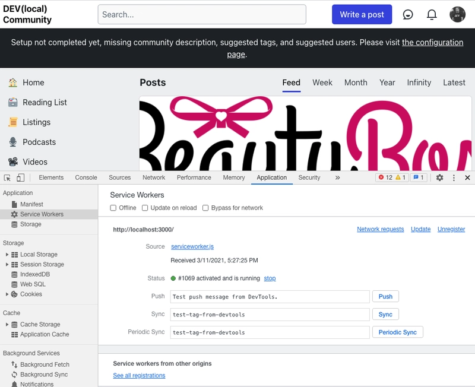Image resolution: width=475 pixels, height=387 pixels.
Task: Select the Application Cache grid icon
Action: point(14,334)
